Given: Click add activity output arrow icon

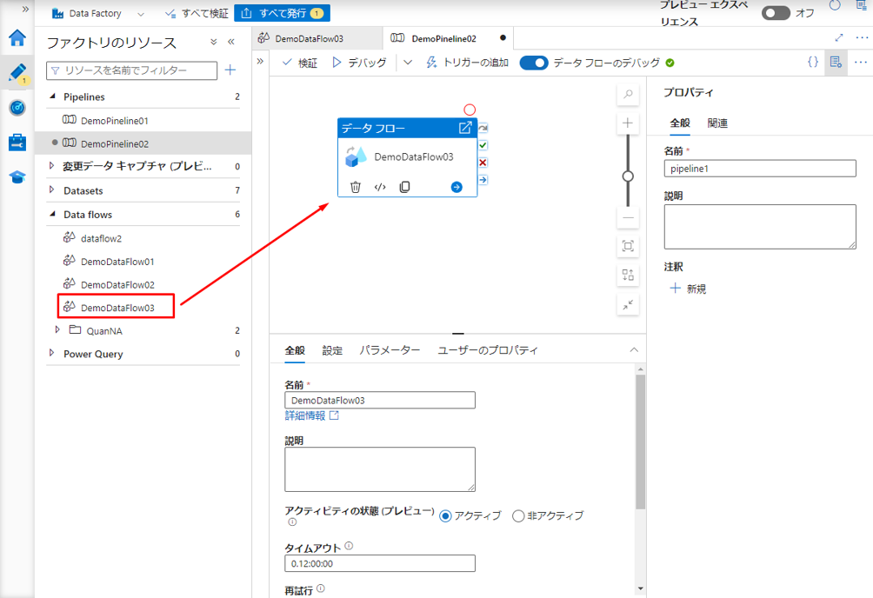Looking at the screenshot, I should pos(456,187).
